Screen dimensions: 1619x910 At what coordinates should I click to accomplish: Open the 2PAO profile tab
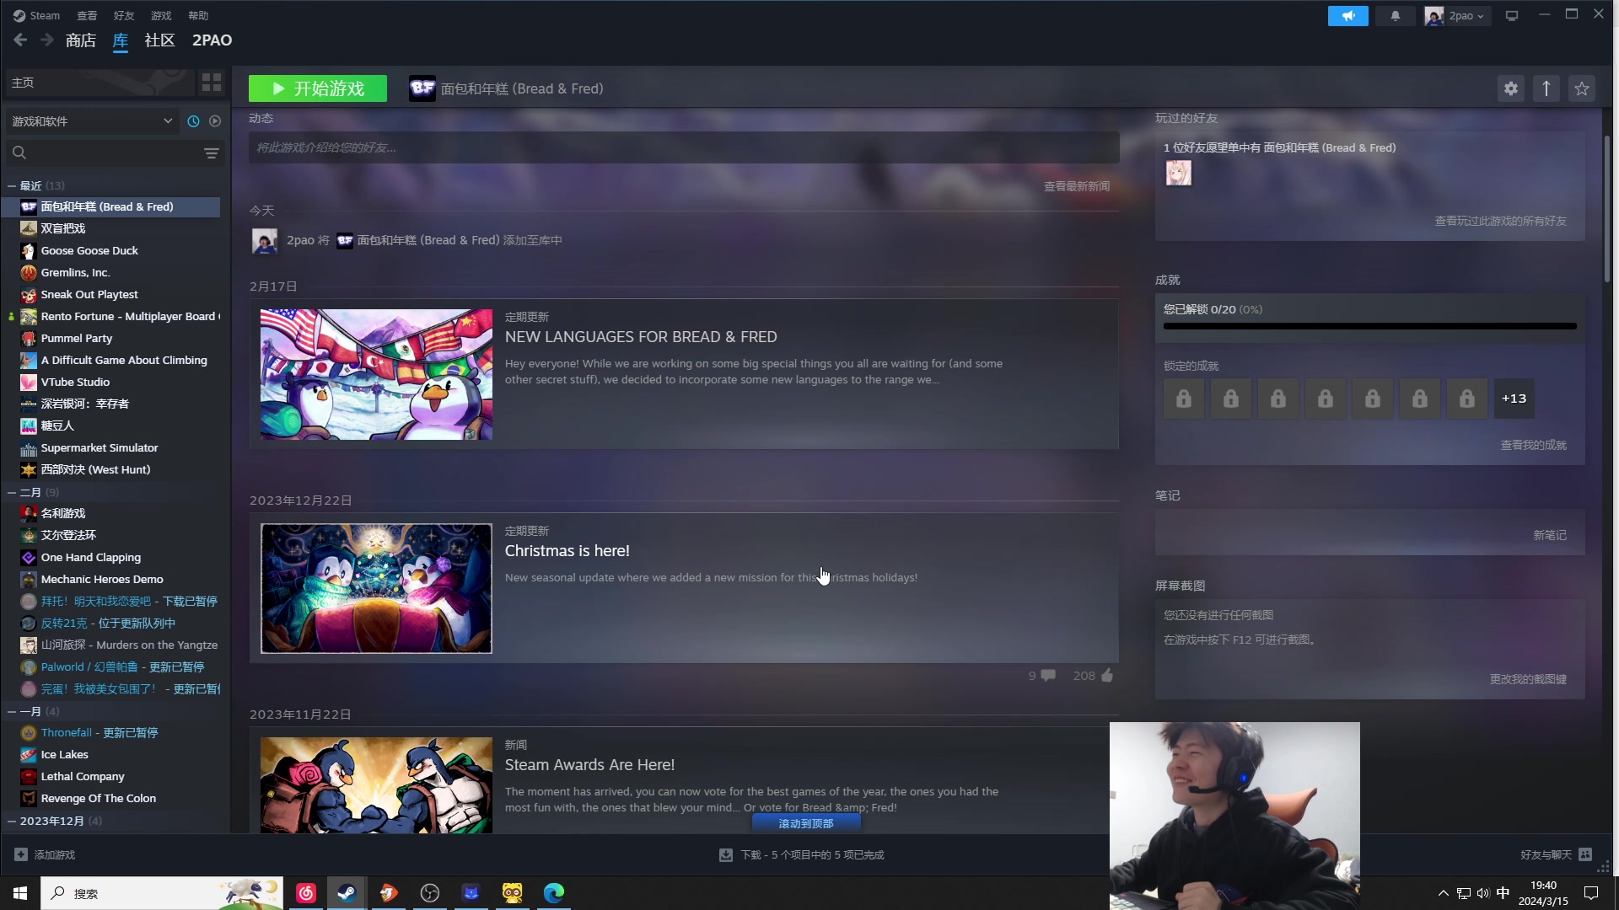click(212, 40)
